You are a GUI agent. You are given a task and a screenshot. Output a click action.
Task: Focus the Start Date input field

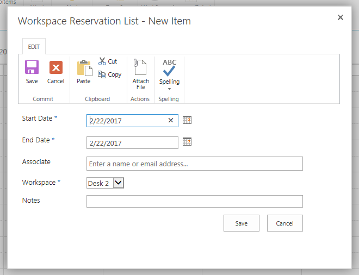coord(132,121)
